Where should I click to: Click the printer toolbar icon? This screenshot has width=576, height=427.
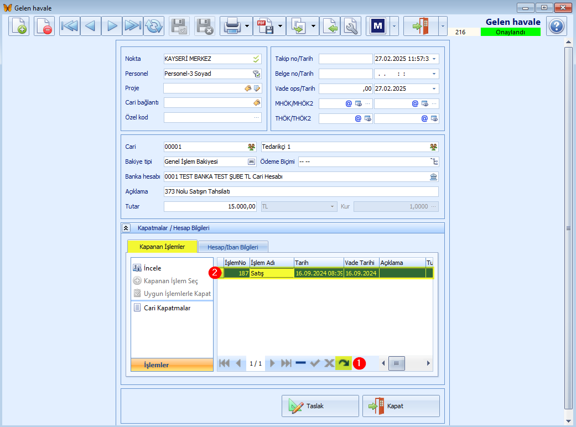(x=232, y=26)
